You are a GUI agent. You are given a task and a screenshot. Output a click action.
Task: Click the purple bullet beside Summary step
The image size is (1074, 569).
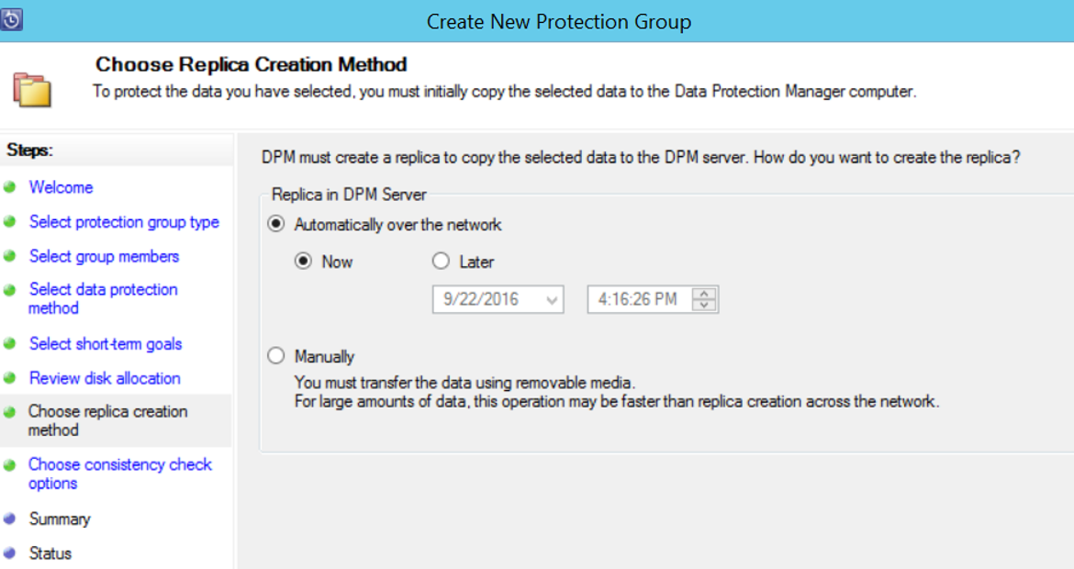coord(9,519)
